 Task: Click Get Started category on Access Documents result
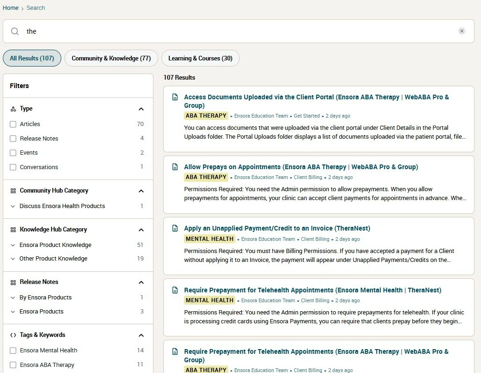(x=307, y=116)
